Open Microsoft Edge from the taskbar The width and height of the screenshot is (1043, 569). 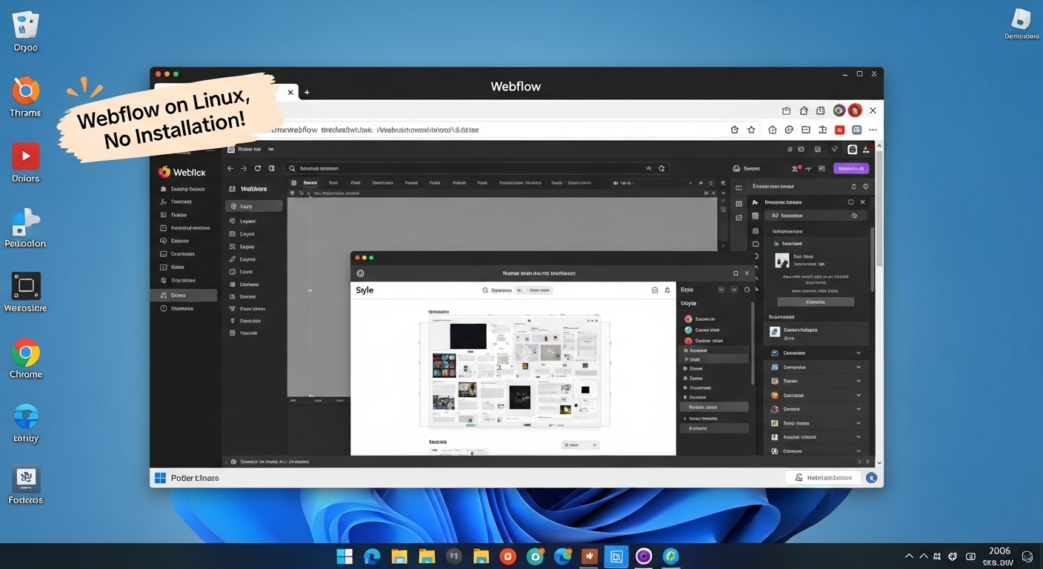pyautogui.click(x=372, y=556)
